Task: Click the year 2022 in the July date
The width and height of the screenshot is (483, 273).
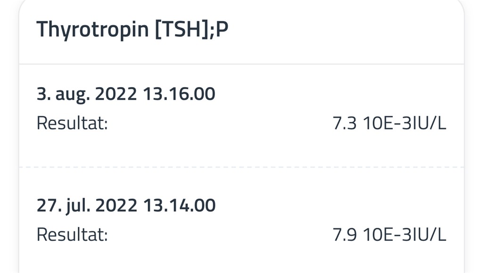Action: pyautogui.click(x=116, y=205)
